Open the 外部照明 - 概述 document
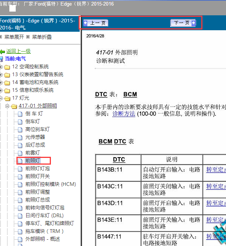Screen dimensions: 226x246 pos(43,239)
